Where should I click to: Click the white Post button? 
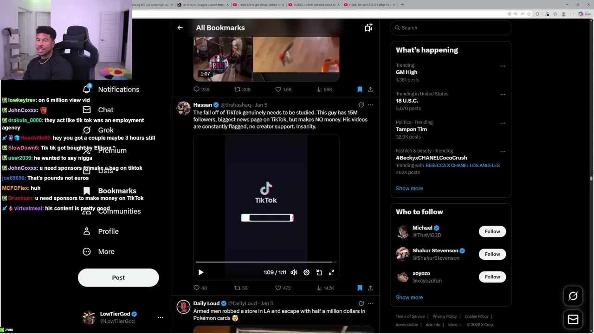click(118, 277)
